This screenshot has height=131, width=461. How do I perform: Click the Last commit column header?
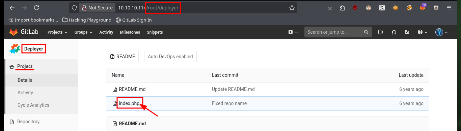point(225,75)
